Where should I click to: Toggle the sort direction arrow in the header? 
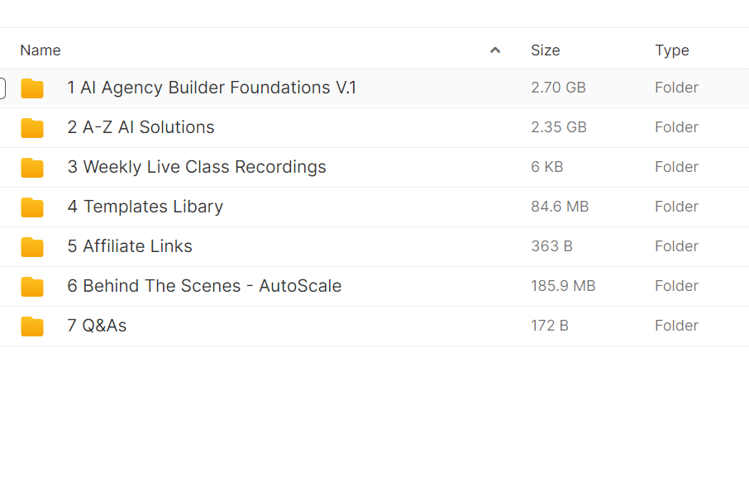[495, 50]
